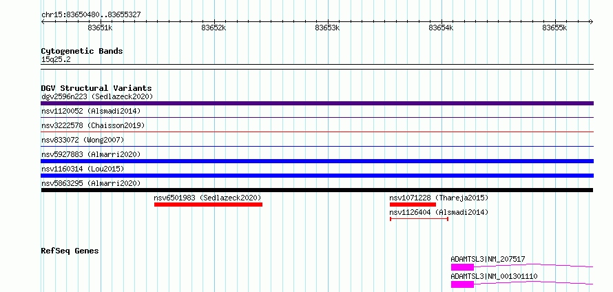Open the ADAMTSL3|NM_001301110 gene label
Screen dimensions: 613x292
tap(494, 277)
